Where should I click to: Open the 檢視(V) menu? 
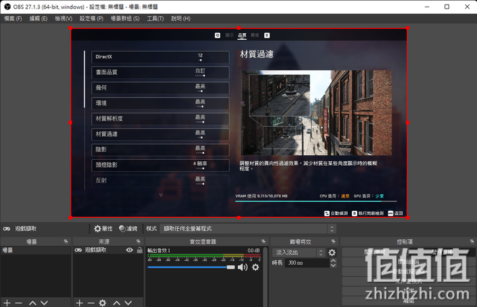pyautogui.click(x=64, y=19)
